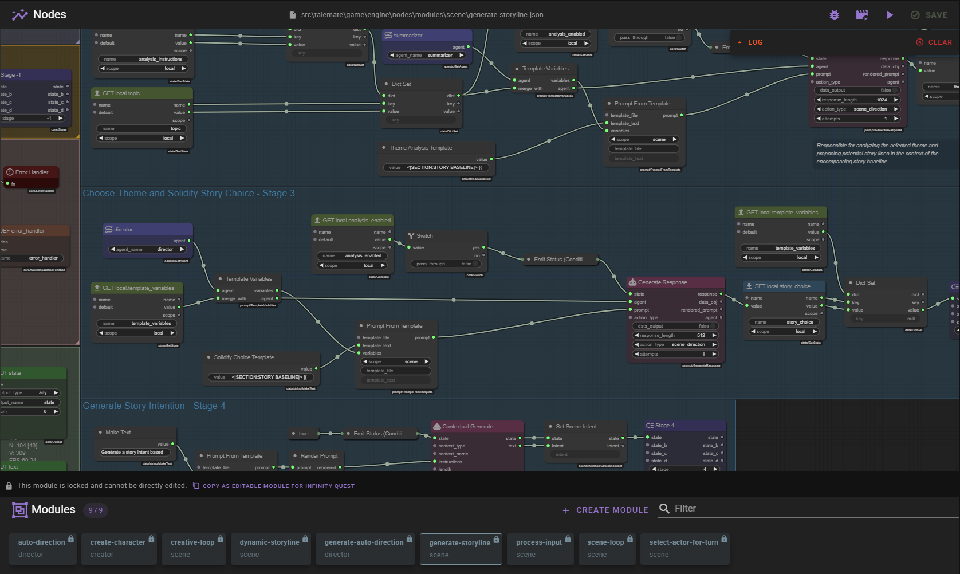The image size is (960, 574).
Task: Click the lock icon on dynamic-storyline module card
Action: point(305,539)
